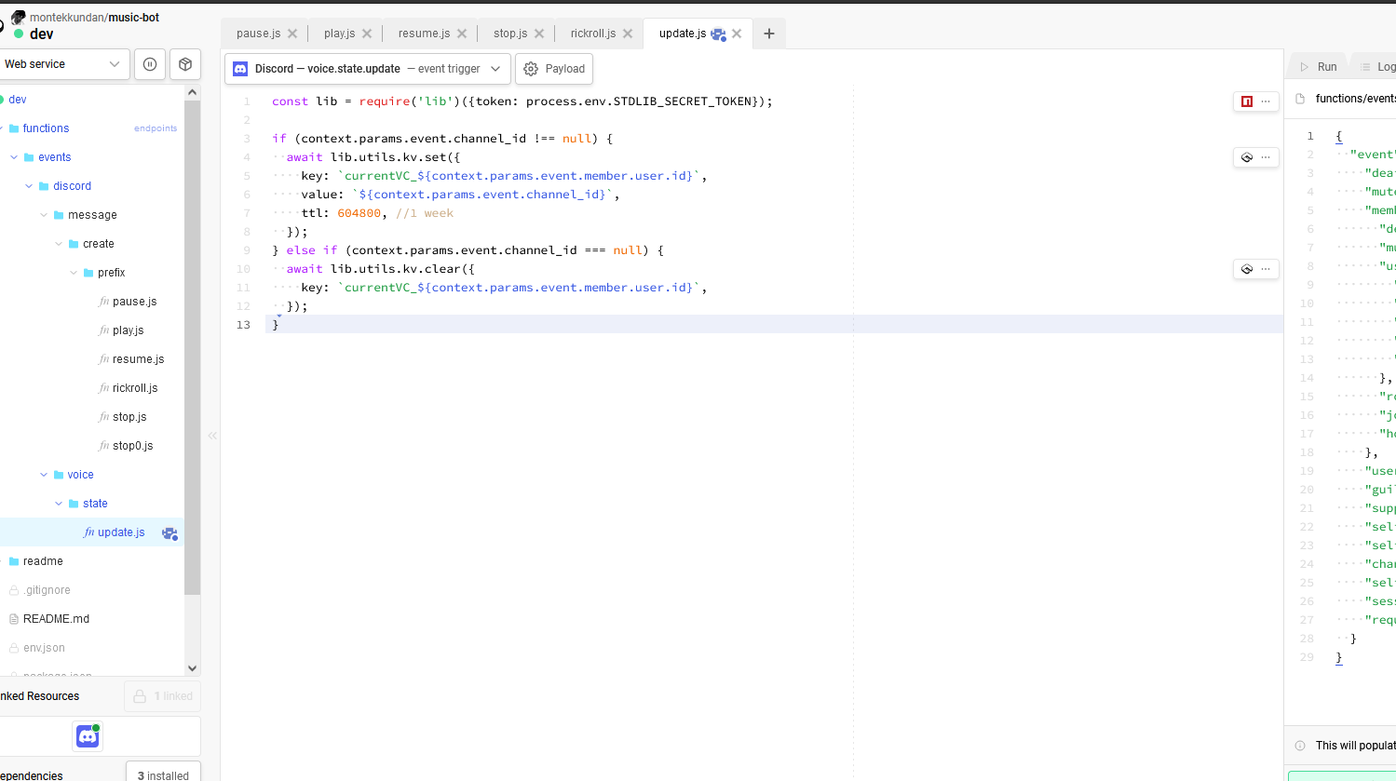Select the functions folder in tree
Image resolution: width=1396 pixels, height=781 pixels.
click(x=46, y=128)
